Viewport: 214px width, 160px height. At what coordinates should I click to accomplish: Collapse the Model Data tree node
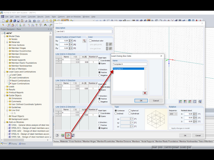[x=5, y=36]
